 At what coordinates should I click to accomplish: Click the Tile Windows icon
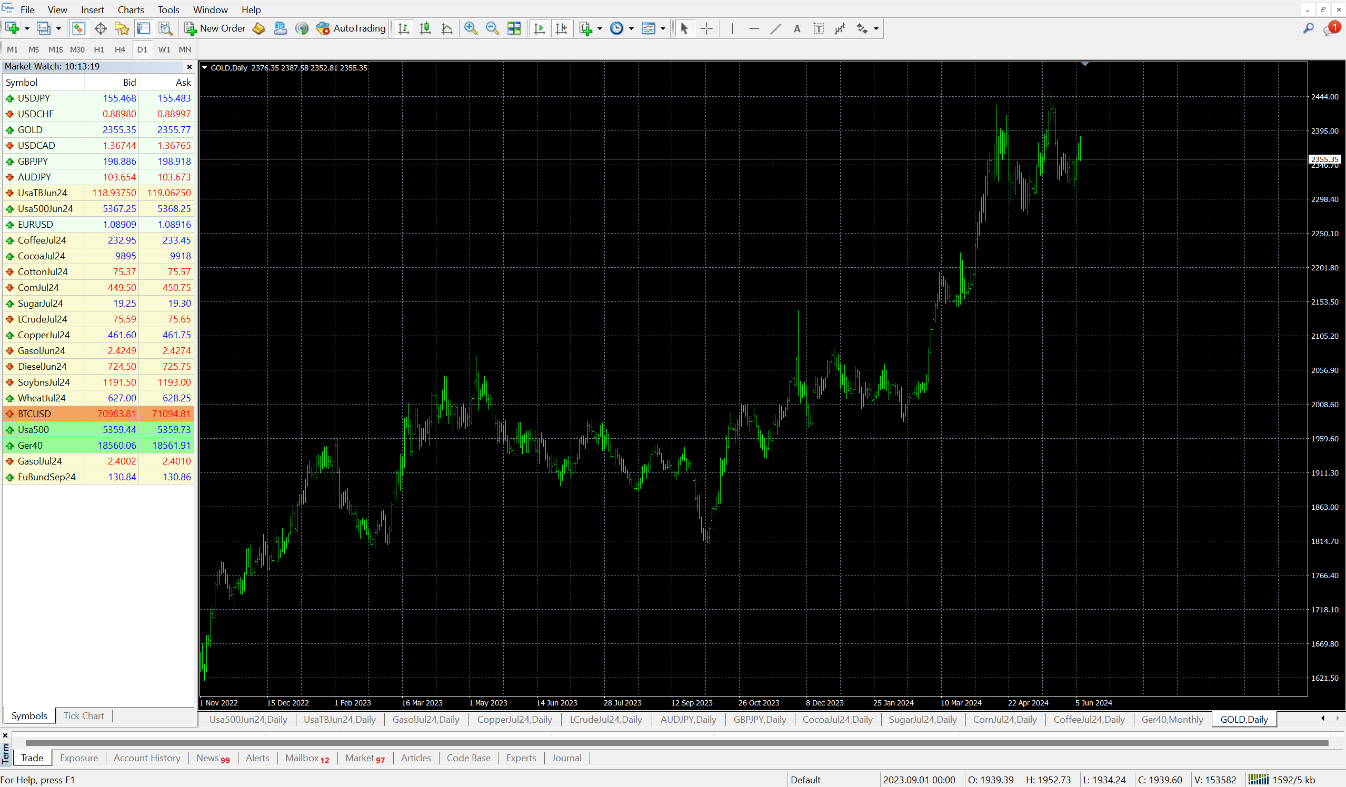[514, 28]
